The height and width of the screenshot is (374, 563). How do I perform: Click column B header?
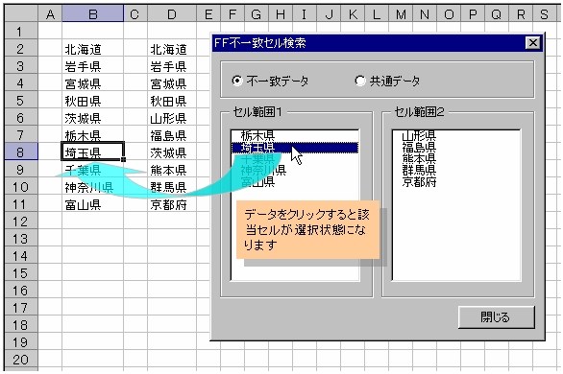pyautogui.click(x=92, y=14)
